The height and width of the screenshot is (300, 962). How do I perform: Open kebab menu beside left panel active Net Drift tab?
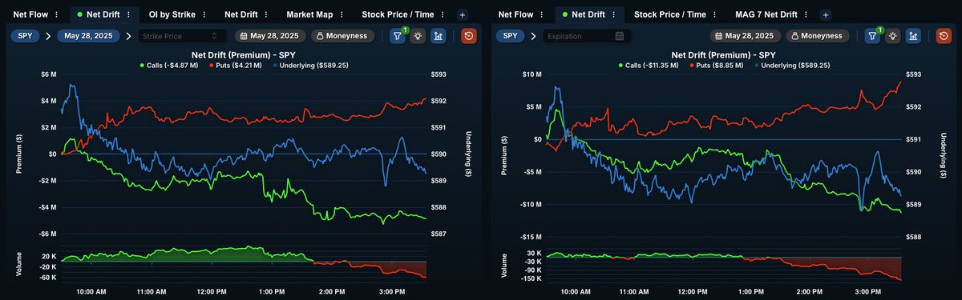pos(128,14)
